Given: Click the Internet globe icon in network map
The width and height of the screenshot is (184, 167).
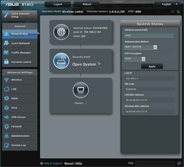Looking at the screenshot, I should click(61, 32).
